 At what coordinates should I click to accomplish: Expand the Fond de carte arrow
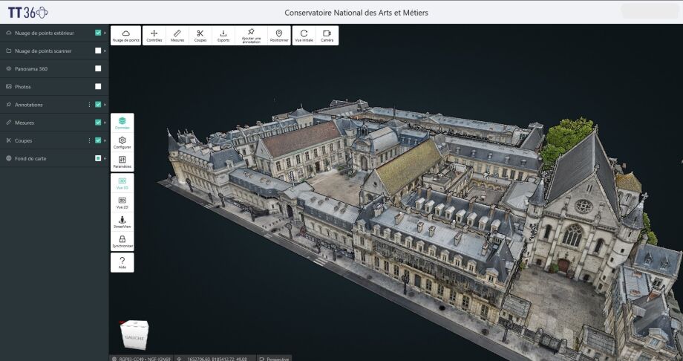click(x=105, y=158)
